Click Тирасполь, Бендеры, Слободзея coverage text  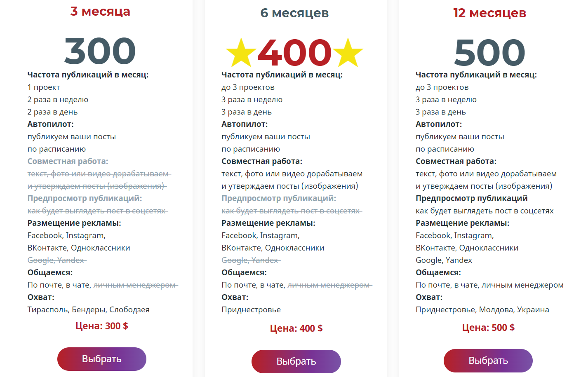pyautogui.click(x=89, y=309)
